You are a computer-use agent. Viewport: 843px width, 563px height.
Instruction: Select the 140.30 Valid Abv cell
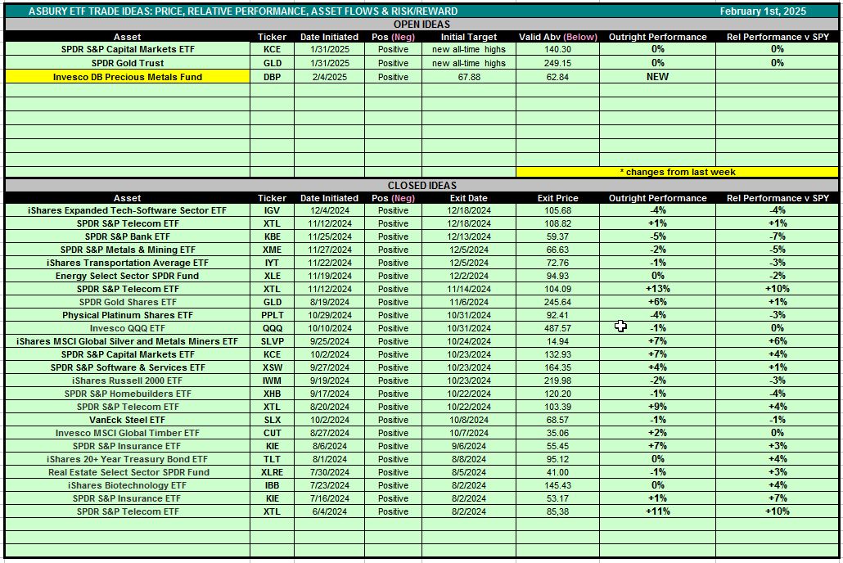557,49
